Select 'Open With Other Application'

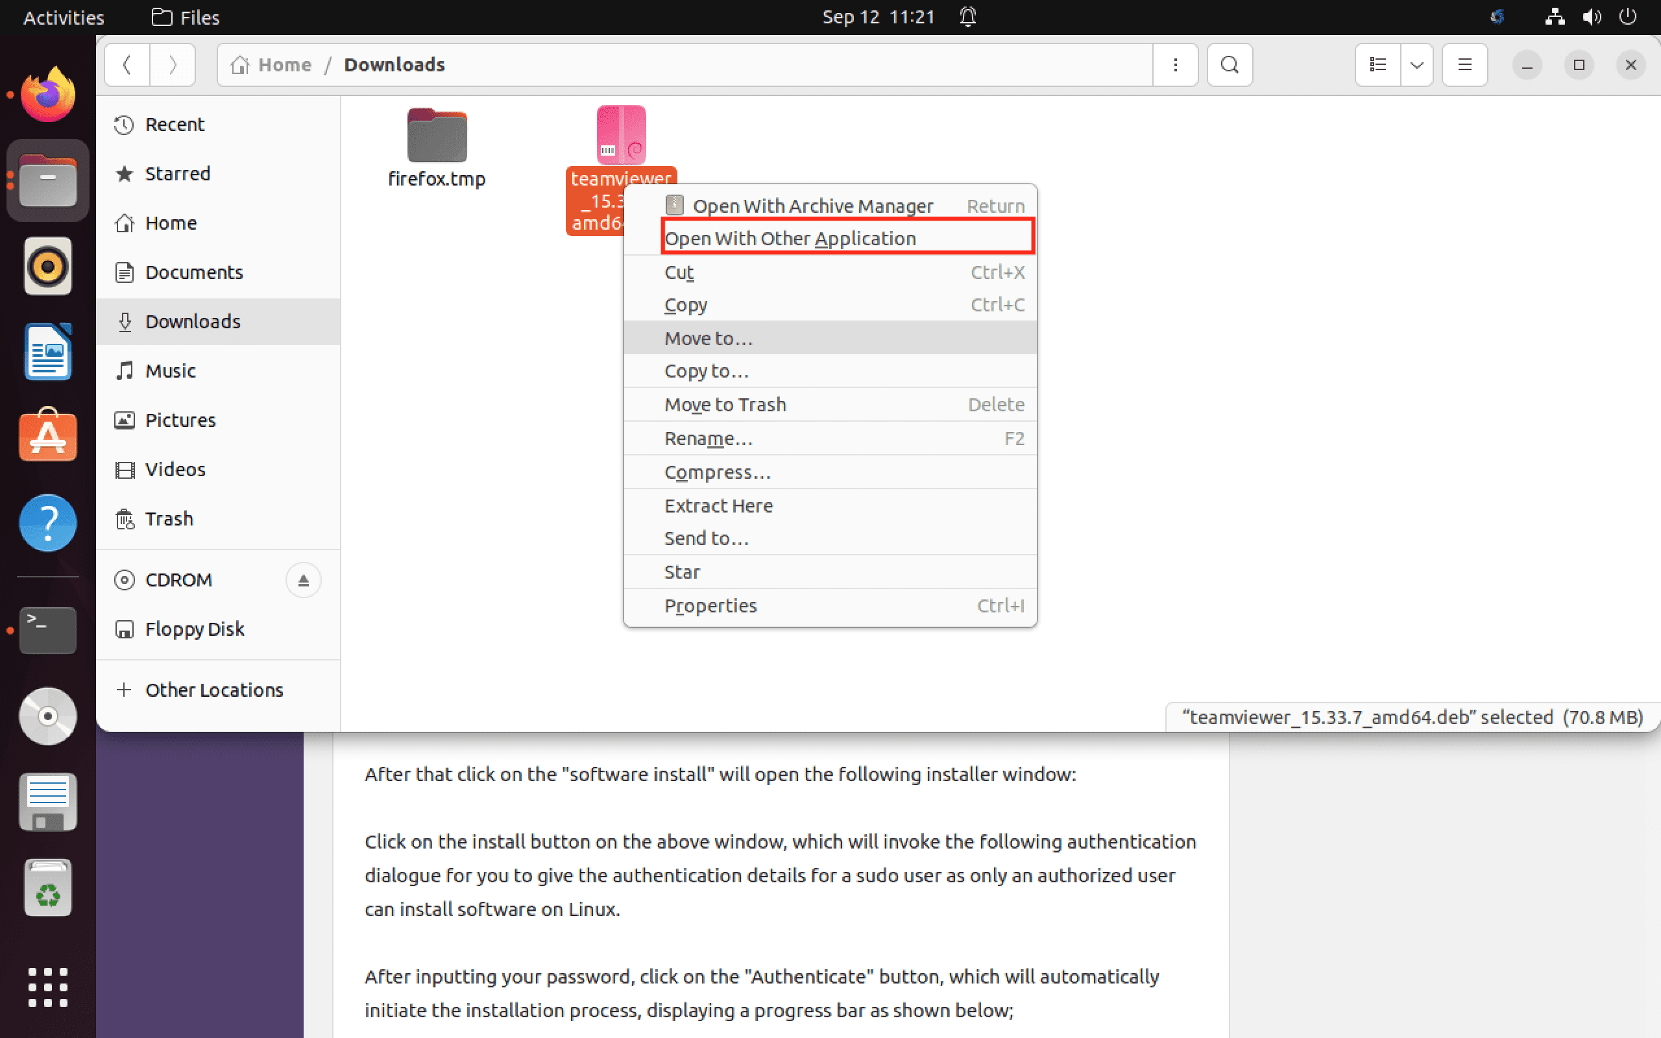[790, 237]
